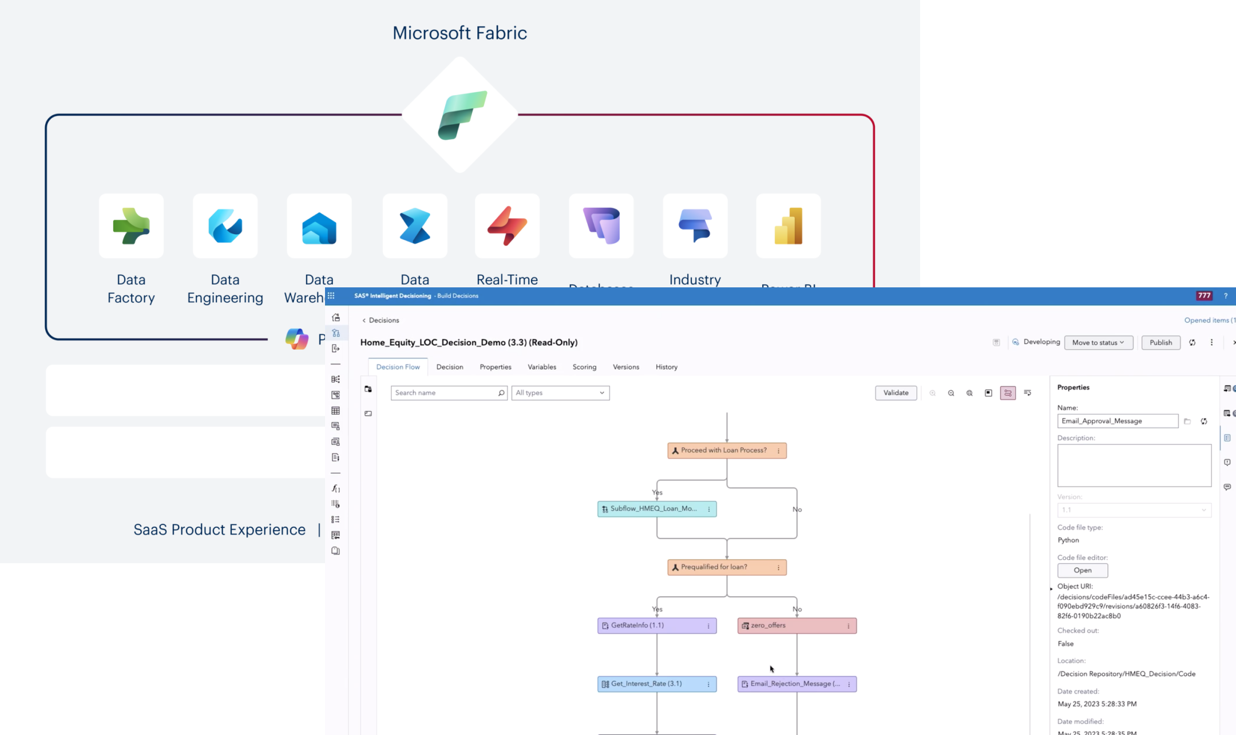
Task: Select the GetRateInfo (1.1) node
Action: [657, 626]
